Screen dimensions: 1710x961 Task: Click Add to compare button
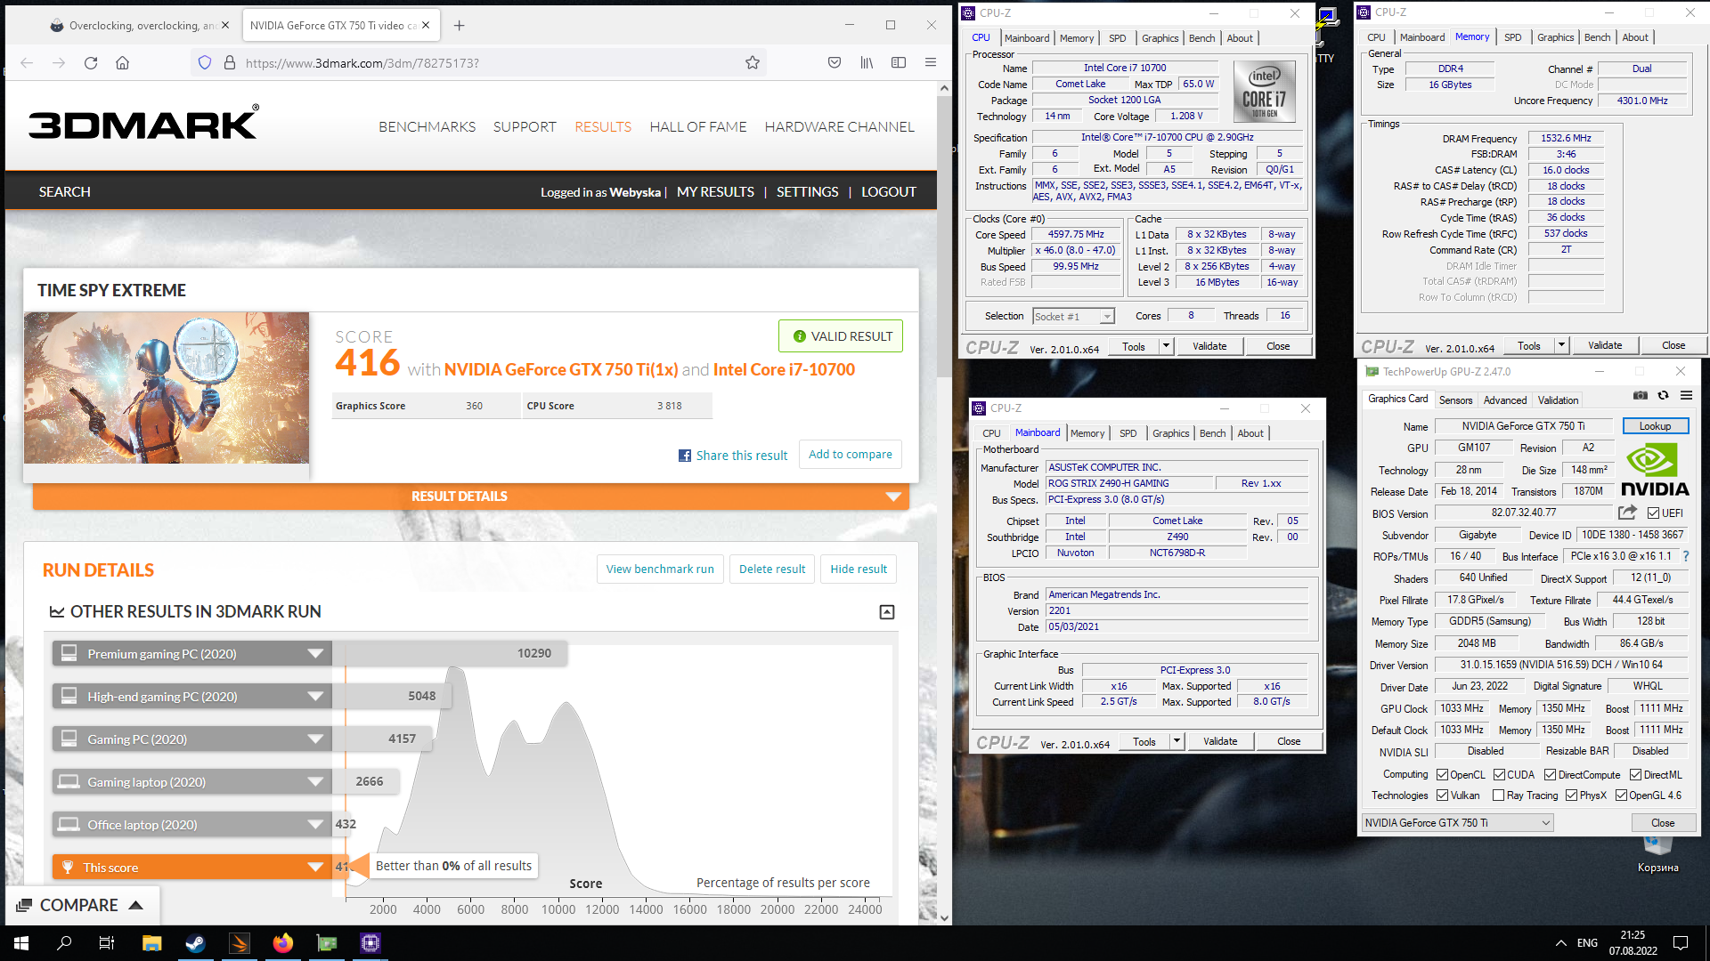[850, 454]
